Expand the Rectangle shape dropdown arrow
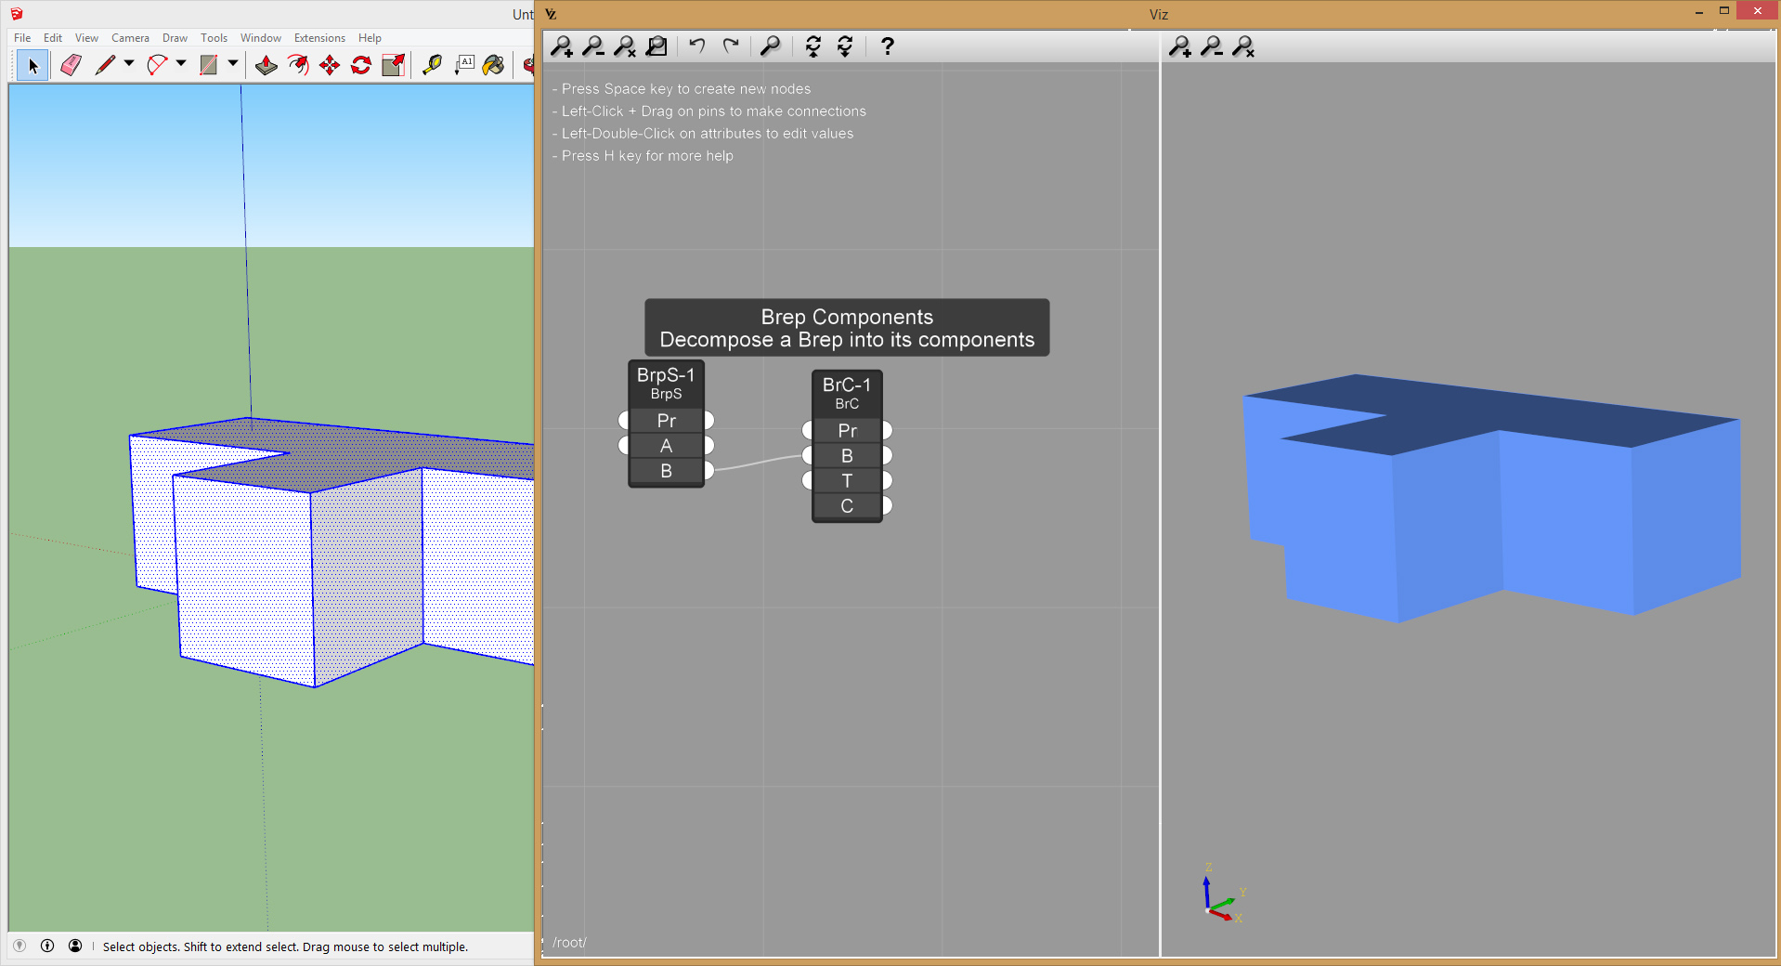This screenshot has height=966, width=1781. click(x=233, y=64)
